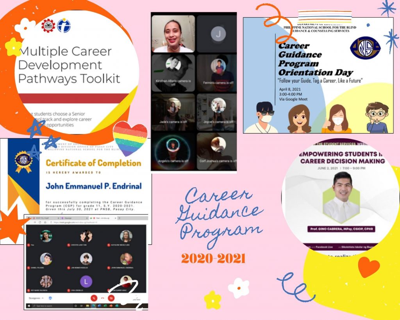400x320 pixels.
Task: Click the red gear logo on toolkit slide
Action: tap(48, 25)
